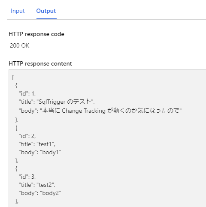Select the Output tab
206x207 pixels.
46,11
